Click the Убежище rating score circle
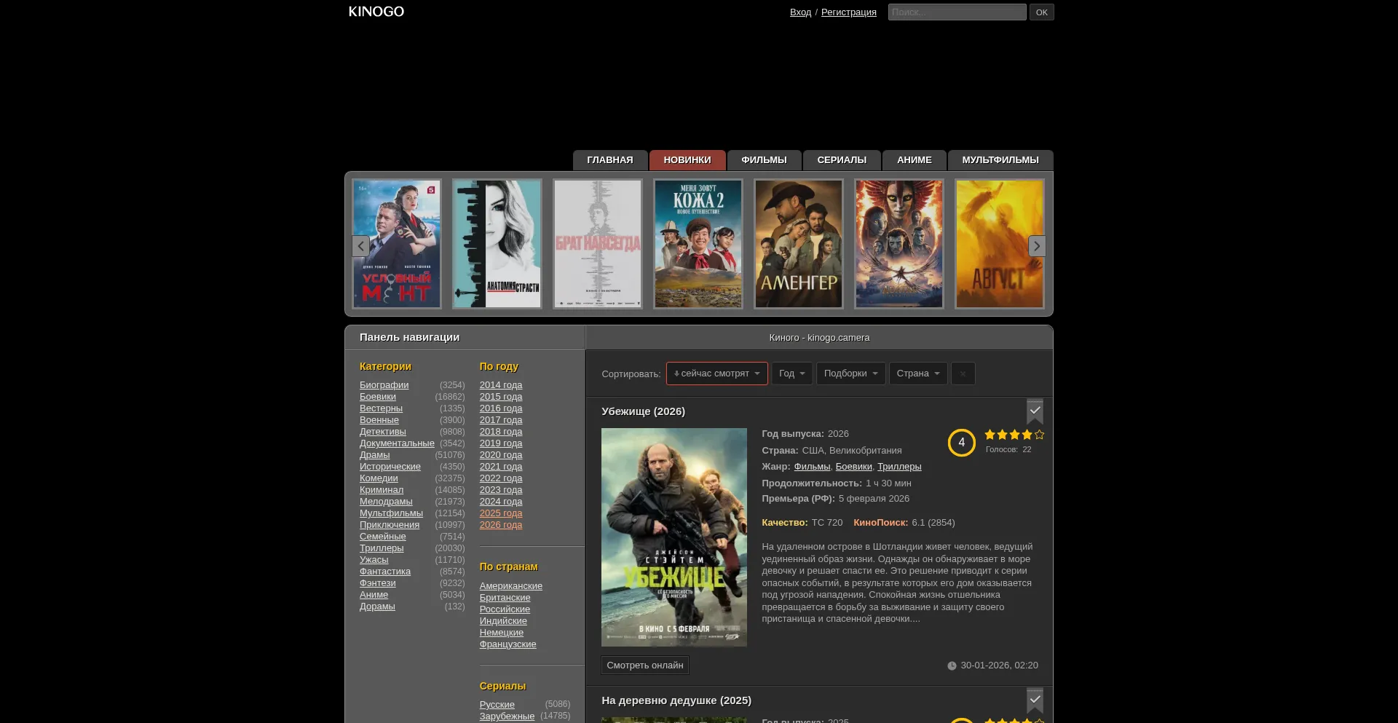Viewport: 1398px width, 723px height. (x=961, y=443)
